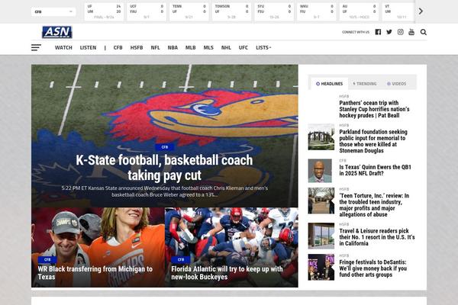Select NFL in navigation bar
Image resolution: width=458 pixels, height=305 pixels.
point(155,47)
